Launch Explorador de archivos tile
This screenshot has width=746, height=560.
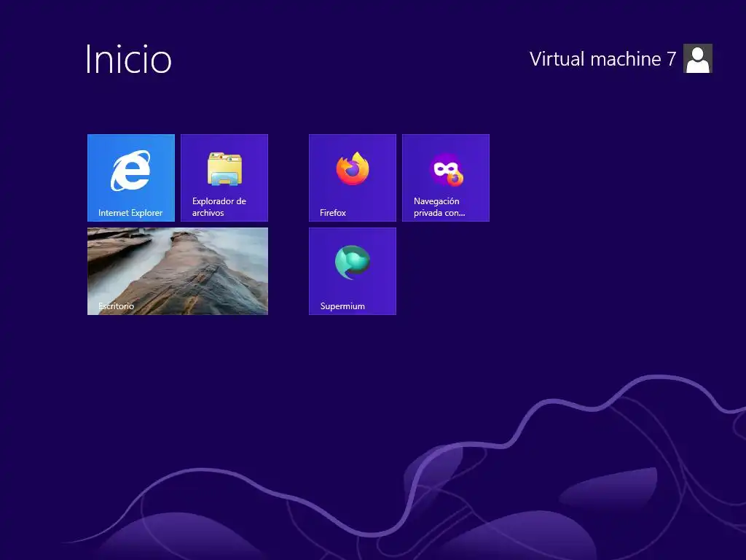224,178
